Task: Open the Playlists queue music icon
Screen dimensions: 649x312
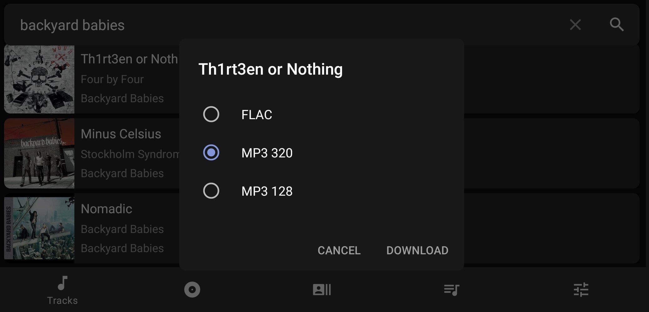Action: point(452,290)
